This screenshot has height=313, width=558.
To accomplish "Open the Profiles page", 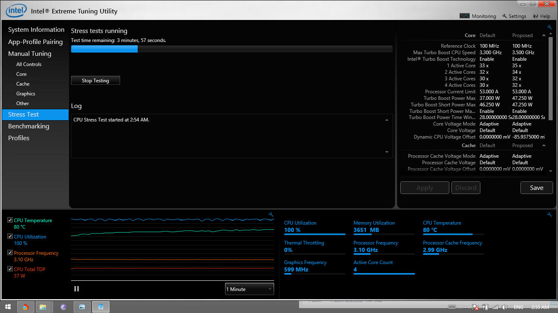I will click(19, 138).
